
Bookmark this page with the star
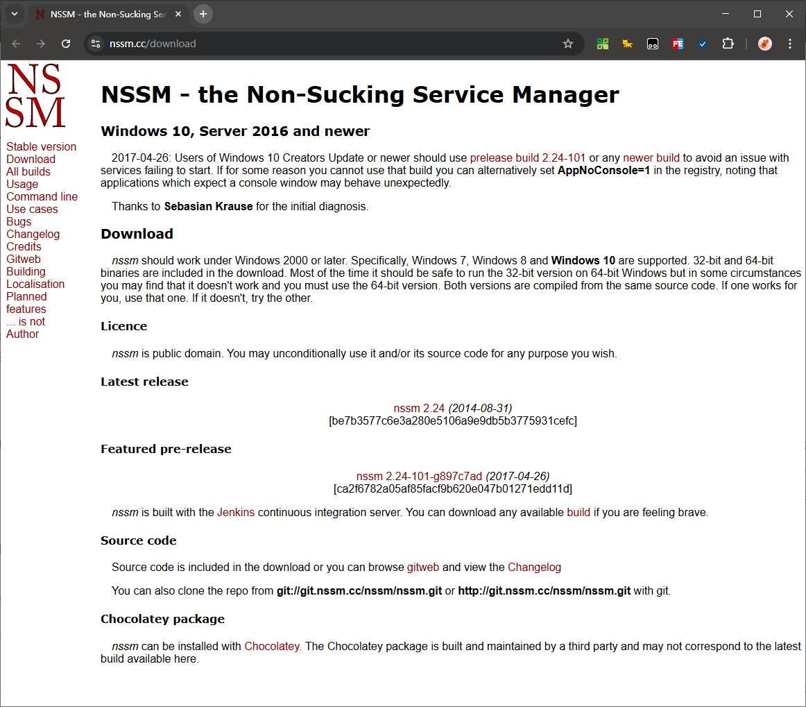click(568, 43)
